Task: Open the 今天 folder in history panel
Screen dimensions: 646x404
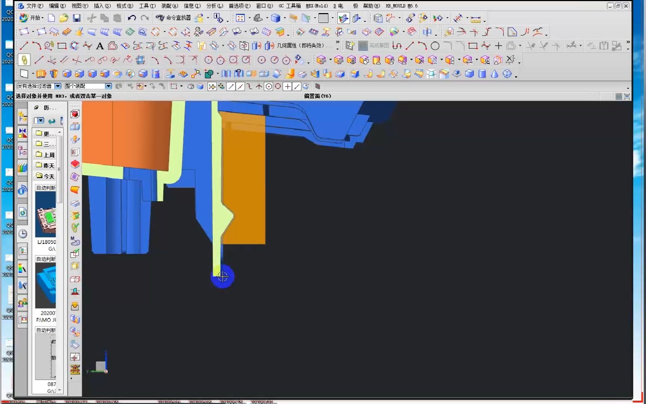Action: (x=48, y=176)
